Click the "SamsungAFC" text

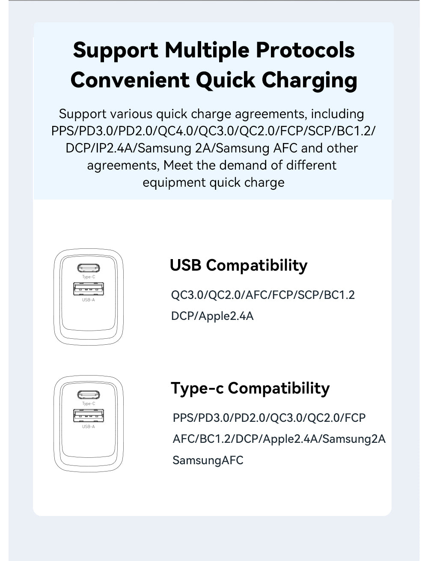pyautogui.click(x=208, y=460)
